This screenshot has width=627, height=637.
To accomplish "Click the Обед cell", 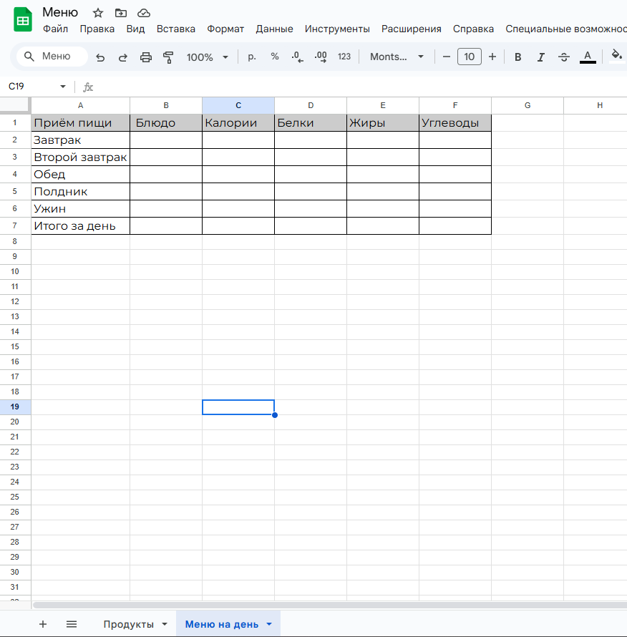I will [x=80, y=175].
